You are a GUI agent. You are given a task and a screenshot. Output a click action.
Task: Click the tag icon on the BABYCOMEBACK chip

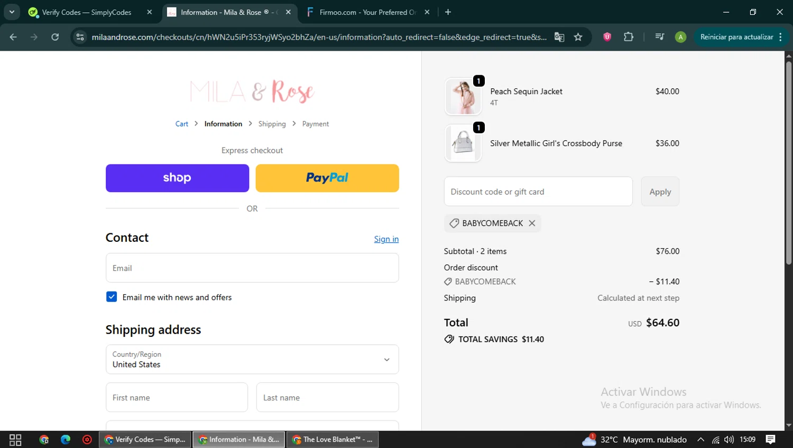454,223
